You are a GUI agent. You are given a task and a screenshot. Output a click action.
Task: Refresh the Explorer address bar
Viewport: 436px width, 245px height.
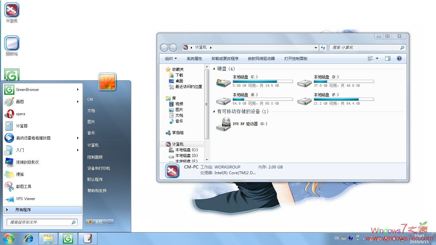(323, 48)
